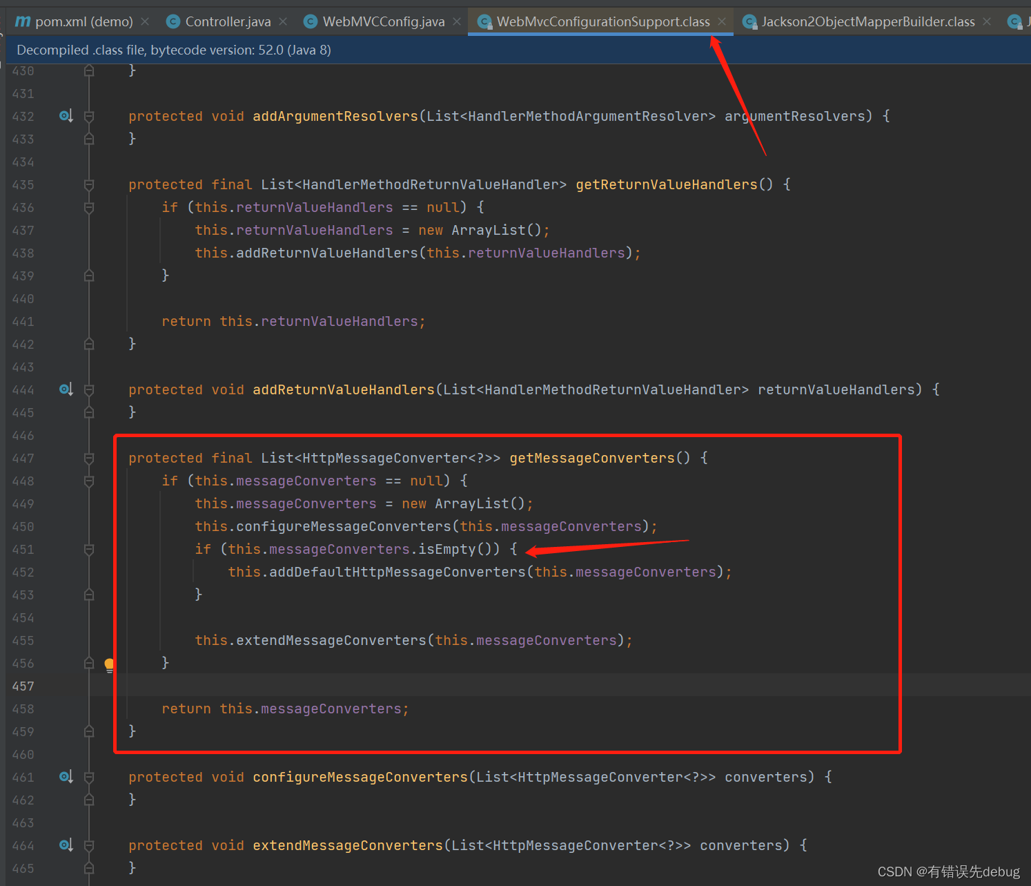This screenshot has width=1031, height=886.
Task: Click the configureMessageConverters call on line 450
Action: 344,526
